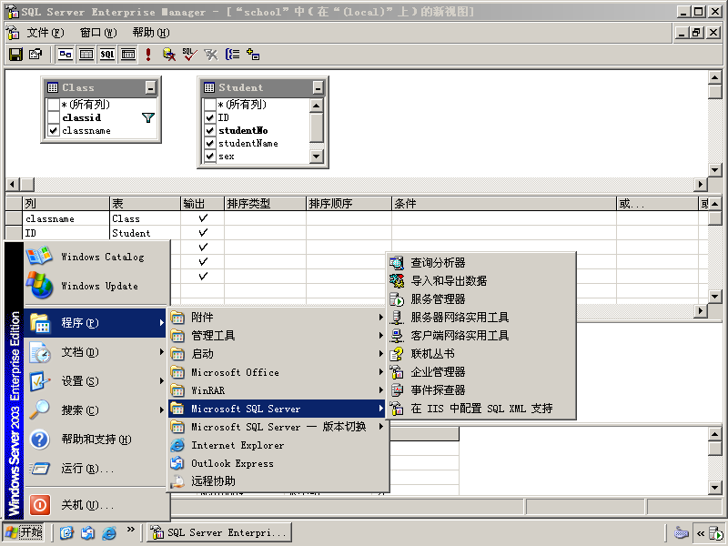The width and height of the screenshot is (728, 546).
Task: Launch 企业管理器 from the submenu
Action: pyautogui.click(x=481, y=372)
